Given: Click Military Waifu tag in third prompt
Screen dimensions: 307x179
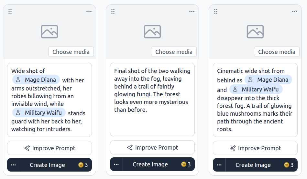Looking at the screenshot, I should [x=256, y=89].
